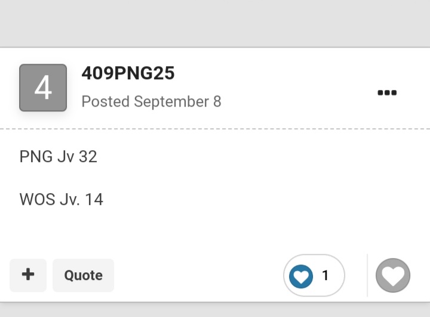Image resolution: width=430 pixels, height=317 pixels.
Task: Click the "September 8" date text
Action: tap(177, 101)
